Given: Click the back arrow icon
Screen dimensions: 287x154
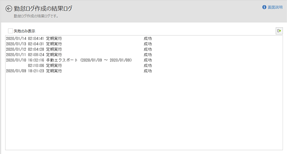Looking at the screenshot, I should tap(9, 9).
